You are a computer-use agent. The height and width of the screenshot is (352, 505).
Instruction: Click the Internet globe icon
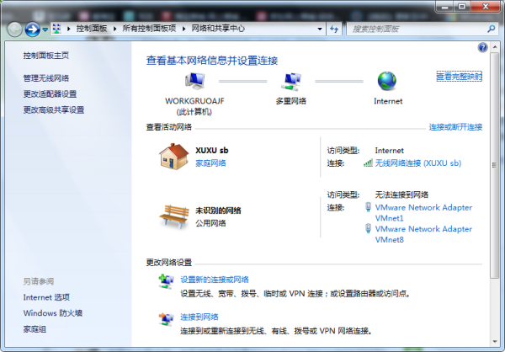point(387,81)
